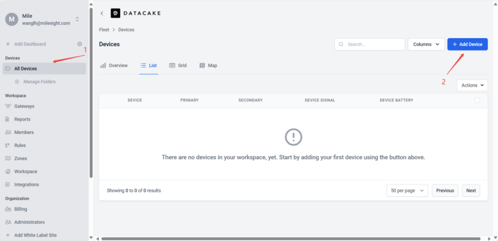Click the Add Device button

click(467, 44)
